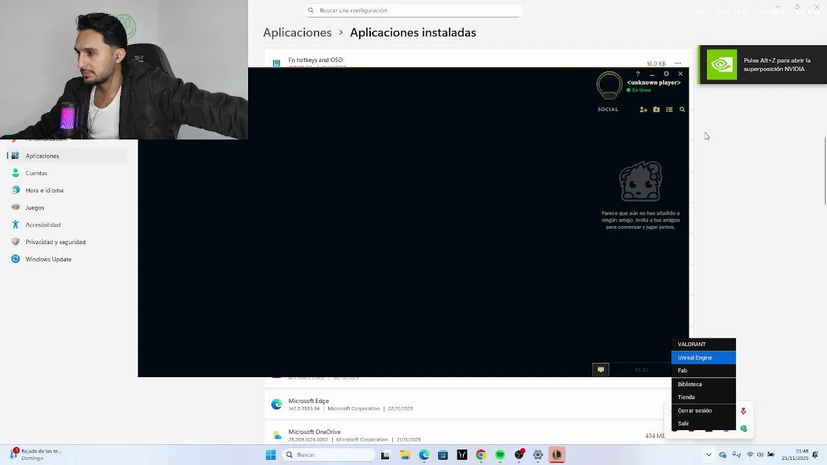827x465 pixels.
Task: Select Unreal Engine in the context menu
Action: [704, 358]
